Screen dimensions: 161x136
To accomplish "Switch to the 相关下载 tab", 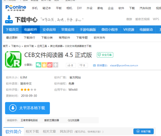I will point(32,131).
